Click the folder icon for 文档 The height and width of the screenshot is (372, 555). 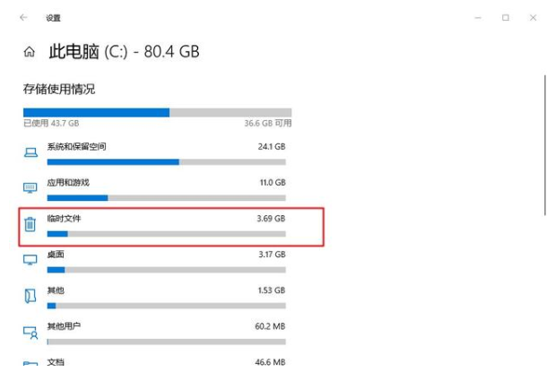30,365
